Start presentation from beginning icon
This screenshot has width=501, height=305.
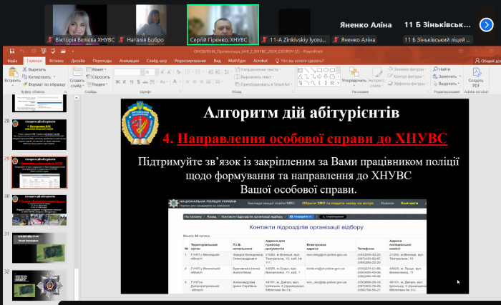click(44, 51)
